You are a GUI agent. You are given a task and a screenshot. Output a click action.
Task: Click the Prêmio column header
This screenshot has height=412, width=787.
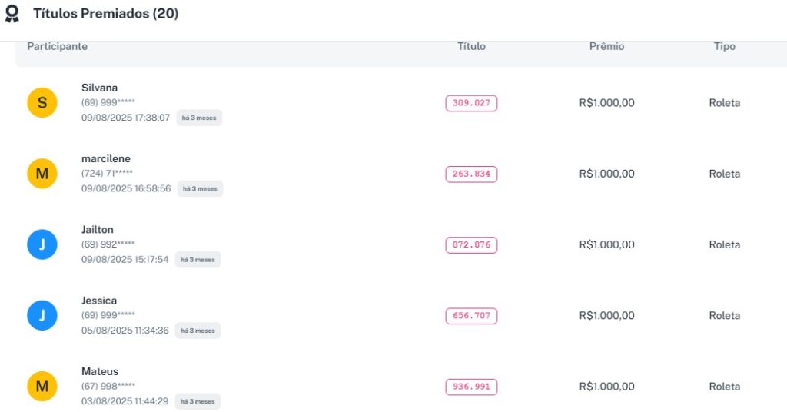point(606,46)
